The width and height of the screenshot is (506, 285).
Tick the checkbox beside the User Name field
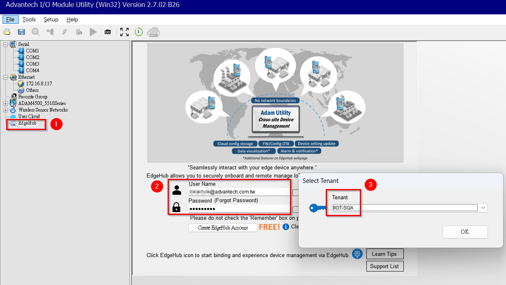295,192
